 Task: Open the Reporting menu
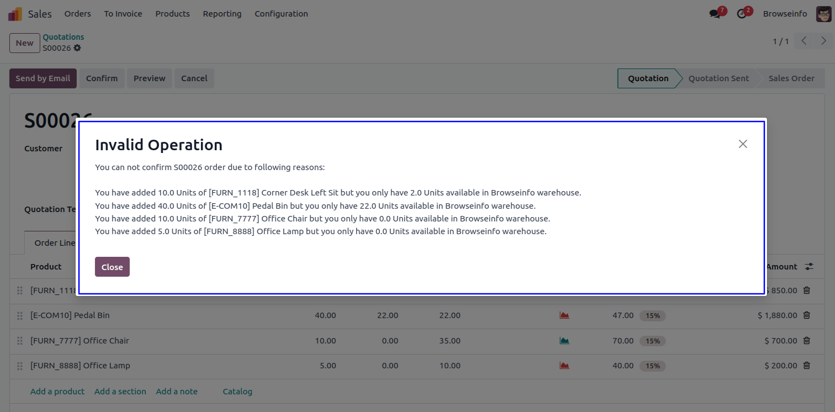tap(222, 14)
